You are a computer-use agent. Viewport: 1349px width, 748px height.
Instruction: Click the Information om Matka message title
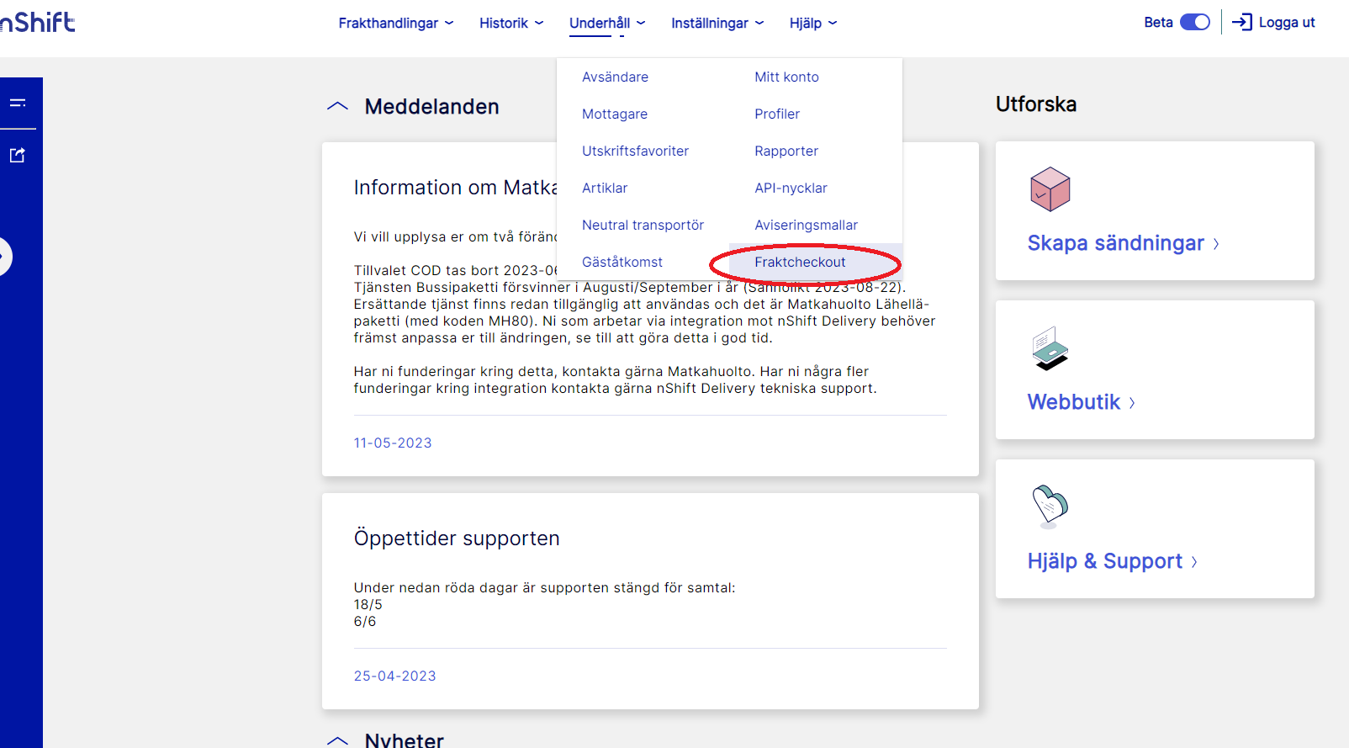(x=455, y=188)
